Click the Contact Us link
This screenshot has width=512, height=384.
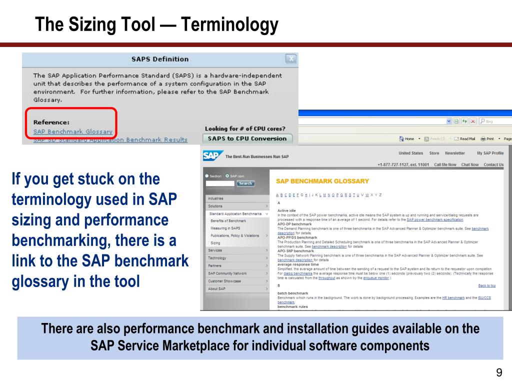click(493, 164)
